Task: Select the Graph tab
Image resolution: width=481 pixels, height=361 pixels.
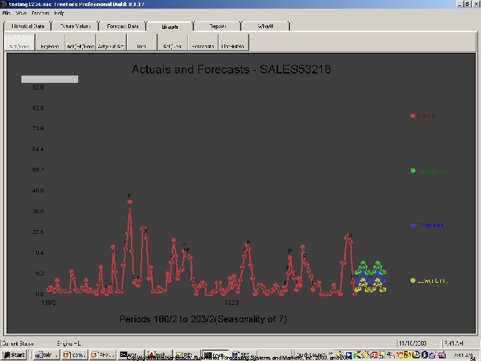Action: coord(170,26)
